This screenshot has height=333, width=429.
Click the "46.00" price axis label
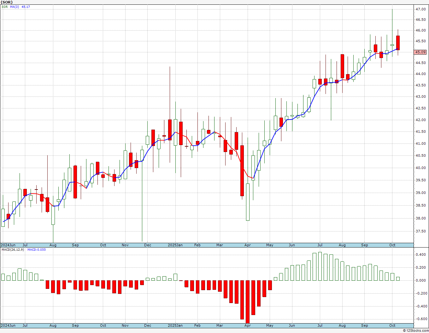[x=420, y=31]
